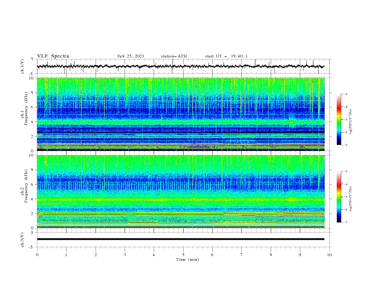Click the ch.1 spectrogram panel
Screen dimensions: 371x286
tap(180, 114)
